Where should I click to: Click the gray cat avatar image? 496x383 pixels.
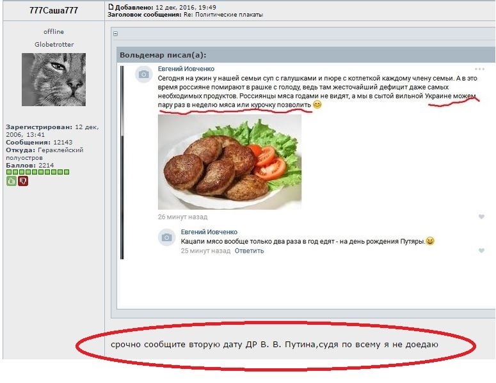coord(54,79)
